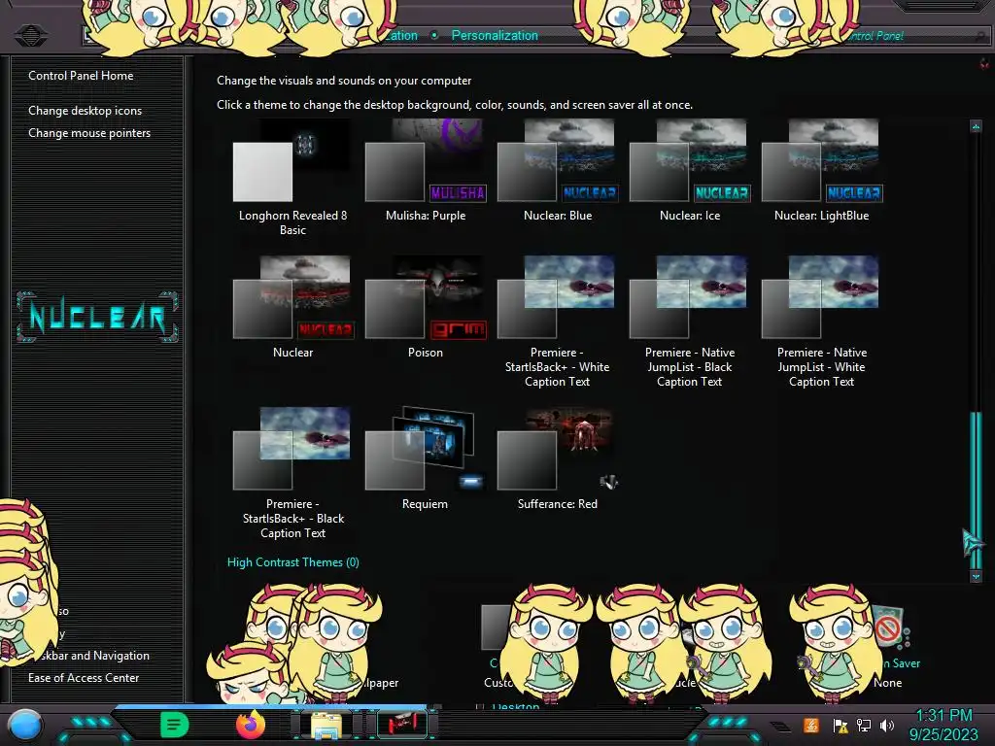This screenshot has height=746, width=995.
Task: Choose Premiere - StartIsBack+ - White Caption Text
Action: pos(557,322)
